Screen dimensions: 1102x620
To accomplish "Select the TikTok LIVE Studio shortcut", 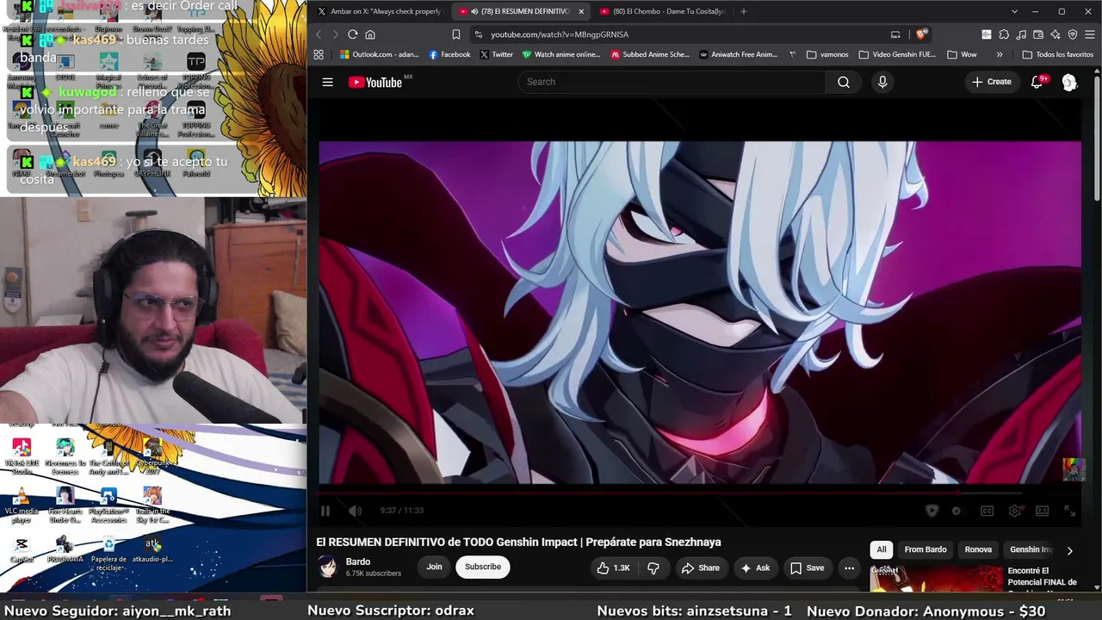I will [x=22, y=456].
